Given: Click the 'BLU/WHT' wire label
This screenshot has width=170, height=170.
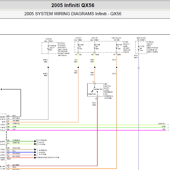Looking at the screenshot, I should 136,57.
